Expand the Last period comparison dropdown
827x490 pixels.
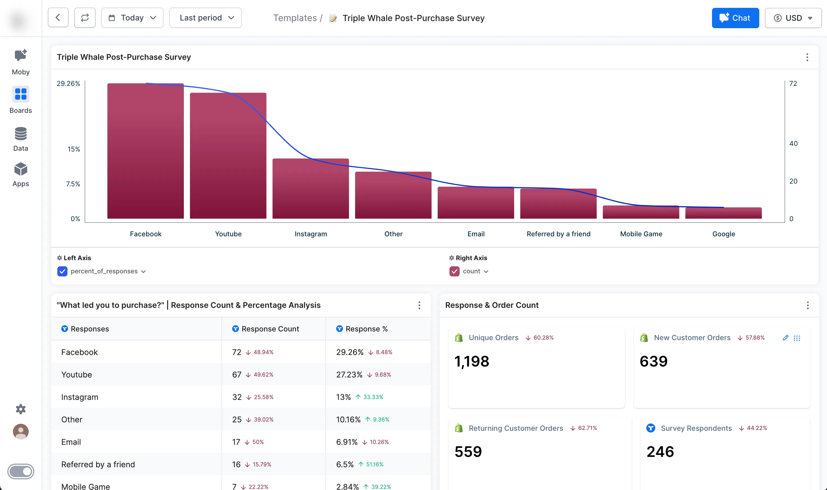pyautogui.click(x=205, y=18)
